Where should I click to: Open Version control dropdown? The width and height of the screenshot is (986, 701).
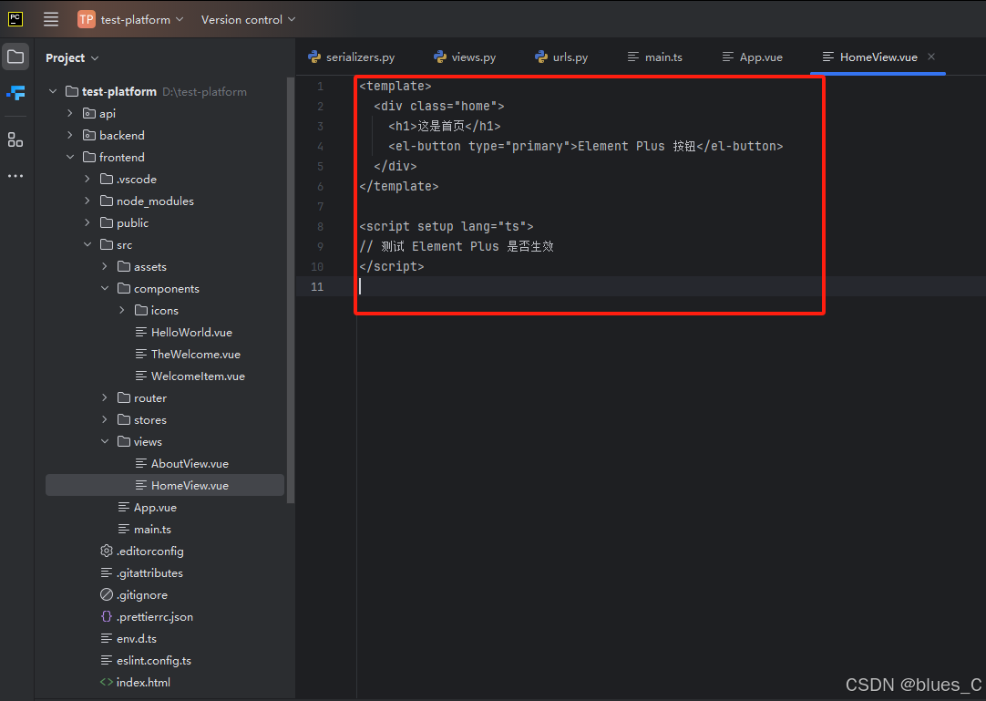click(x=248, y=19)
